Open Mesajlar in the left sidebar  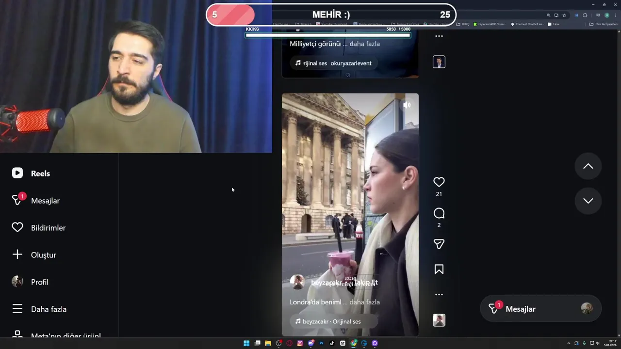pyautogui.click(x=36, y=200)
